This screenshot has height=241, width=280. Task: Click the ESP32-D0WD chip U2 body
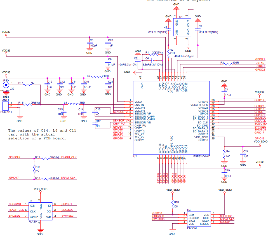[x=171, y=118]
